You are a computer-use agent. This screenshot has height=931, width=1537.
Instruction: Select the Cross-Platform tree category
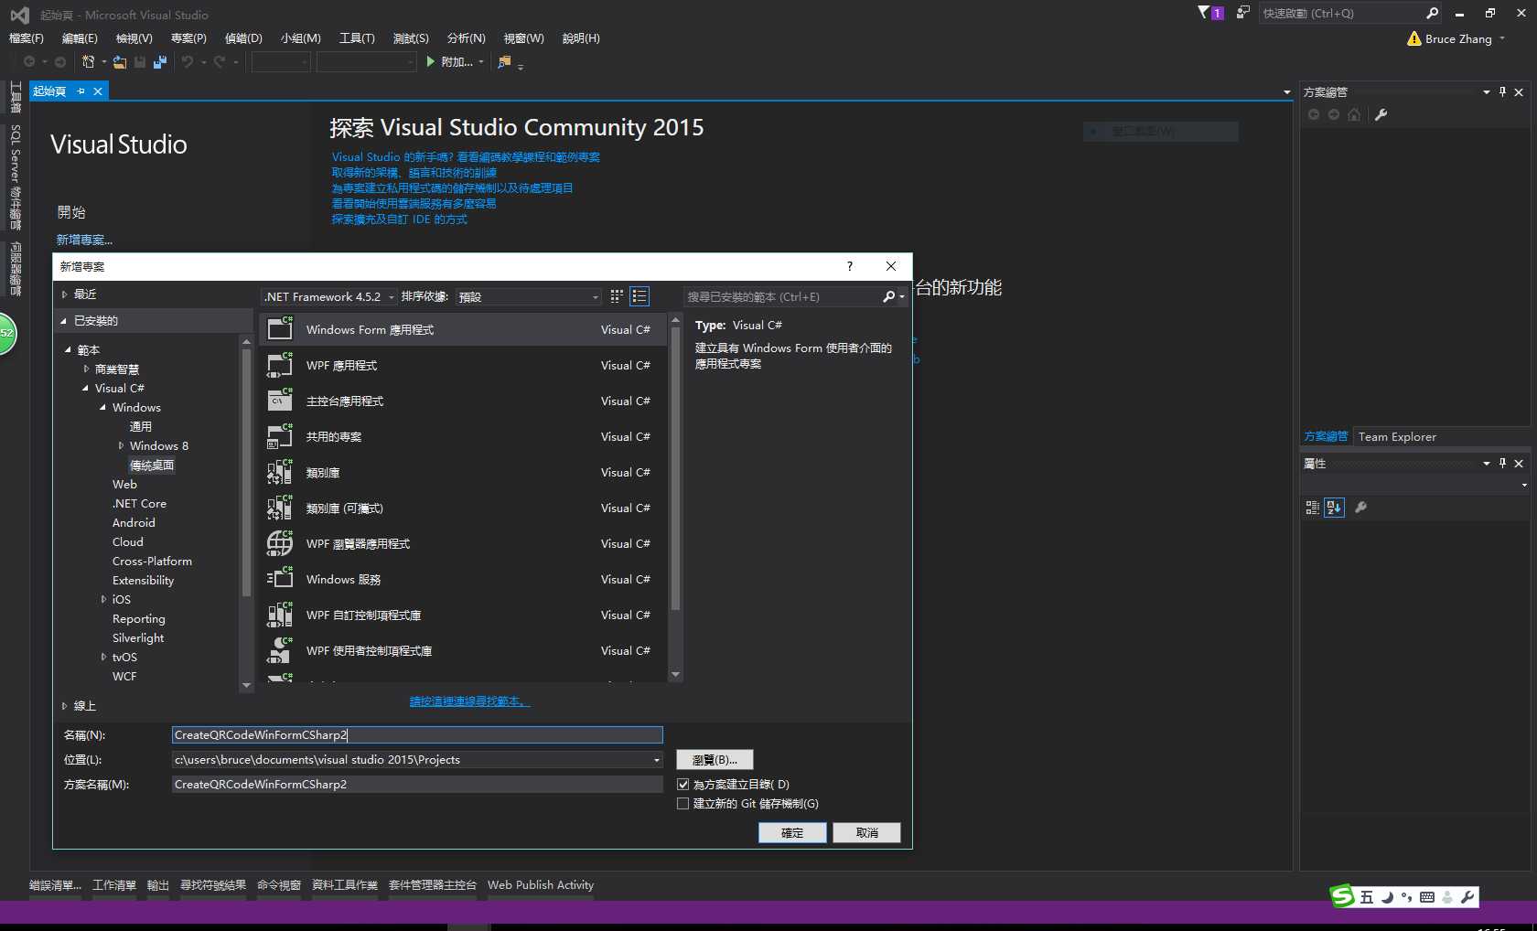[152, 562]
